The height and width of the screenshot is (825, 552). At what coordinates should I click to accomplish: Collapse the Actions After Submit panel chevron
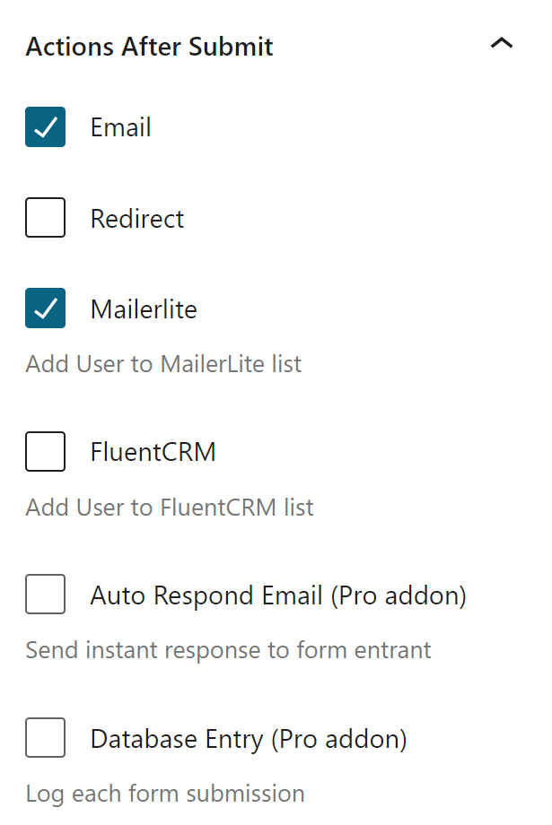[502, 43]
